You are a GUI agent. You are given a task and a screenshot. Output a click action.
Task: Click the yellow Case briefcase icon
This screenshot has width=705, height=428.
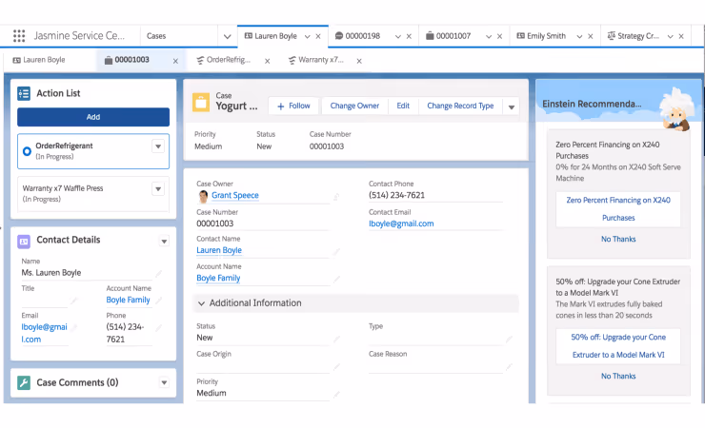201,103
